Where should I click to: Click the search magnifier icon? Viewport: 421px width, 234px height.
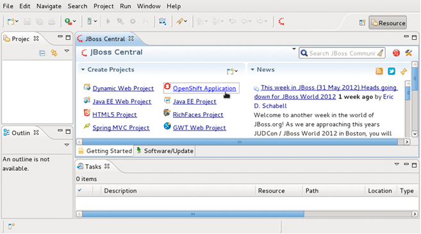click(x=304, y=53)
